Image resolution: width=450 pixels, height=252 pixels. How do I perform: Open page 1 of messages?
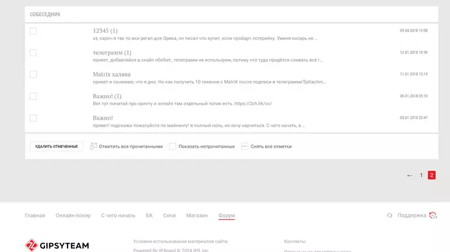click(x=421, y=175)
